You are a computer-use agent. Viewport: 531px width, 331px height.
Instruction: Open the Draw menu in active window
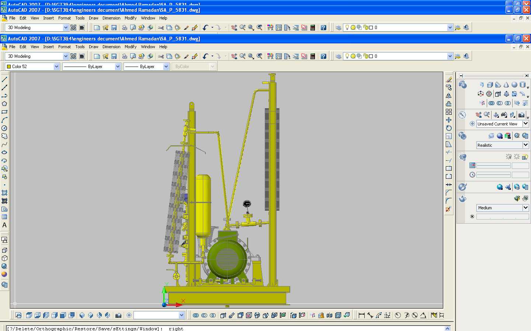pos(94,47)
